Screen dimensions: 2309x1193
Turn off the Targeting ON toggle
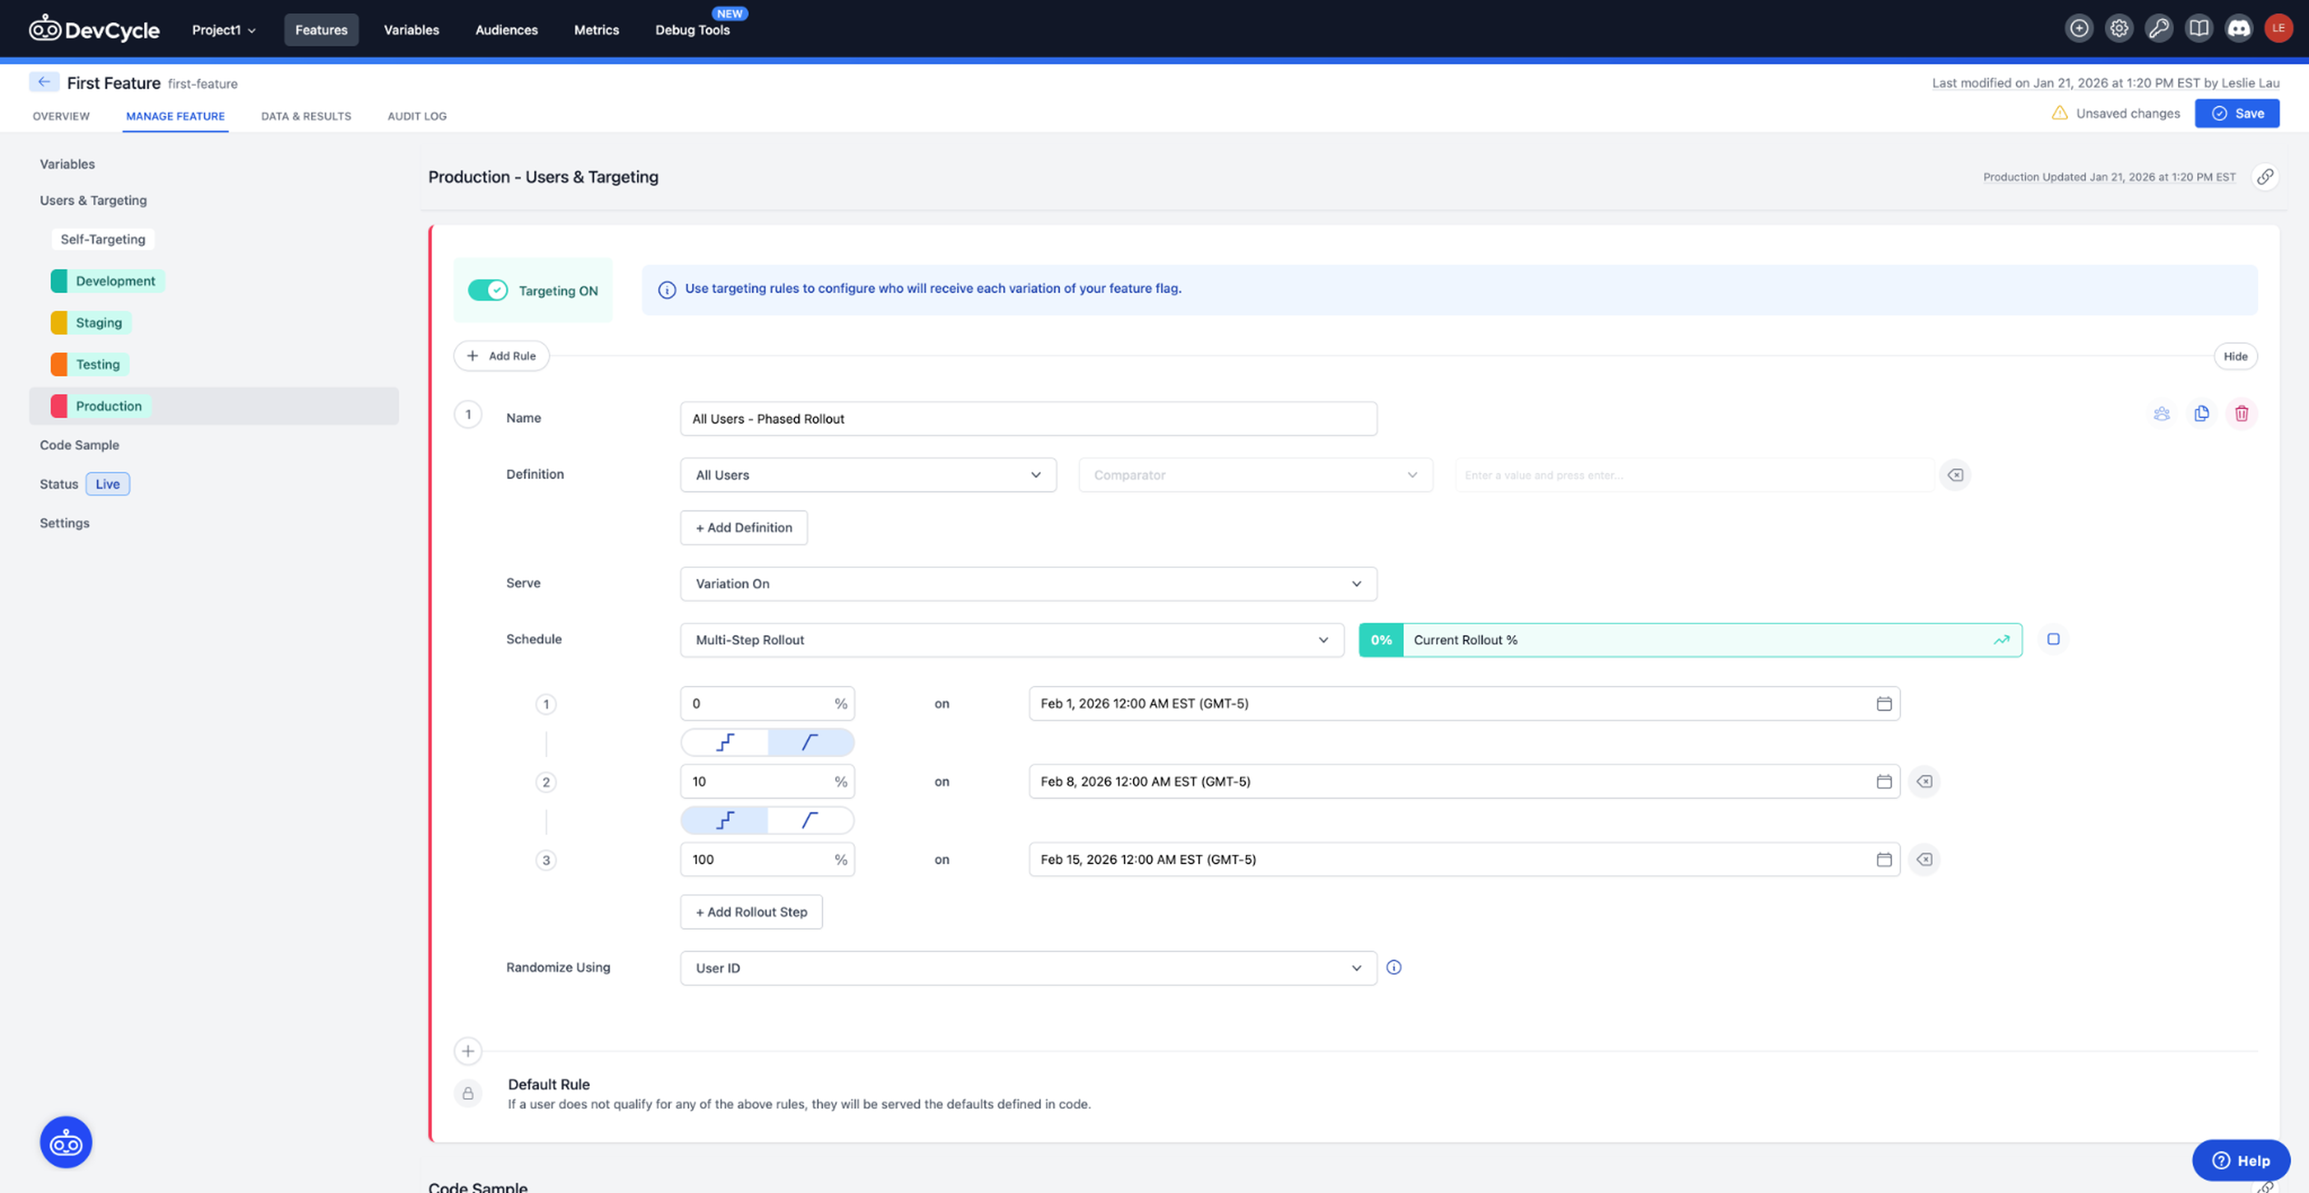click(488, 289)
